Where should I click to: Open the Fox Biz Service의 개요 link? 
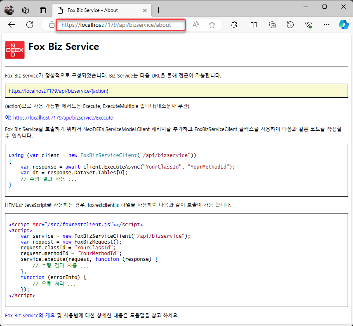tap(30, 315)
